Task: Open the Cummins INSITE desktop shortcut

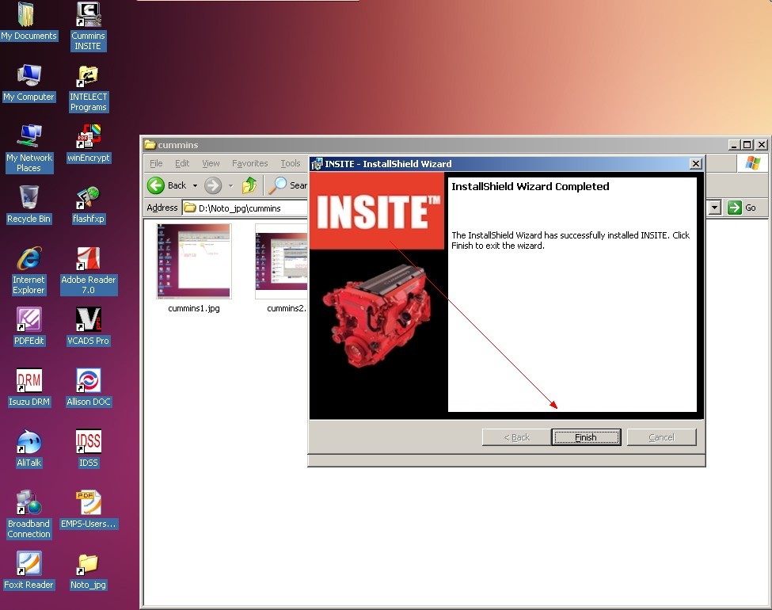Action: tap(88, 16)
